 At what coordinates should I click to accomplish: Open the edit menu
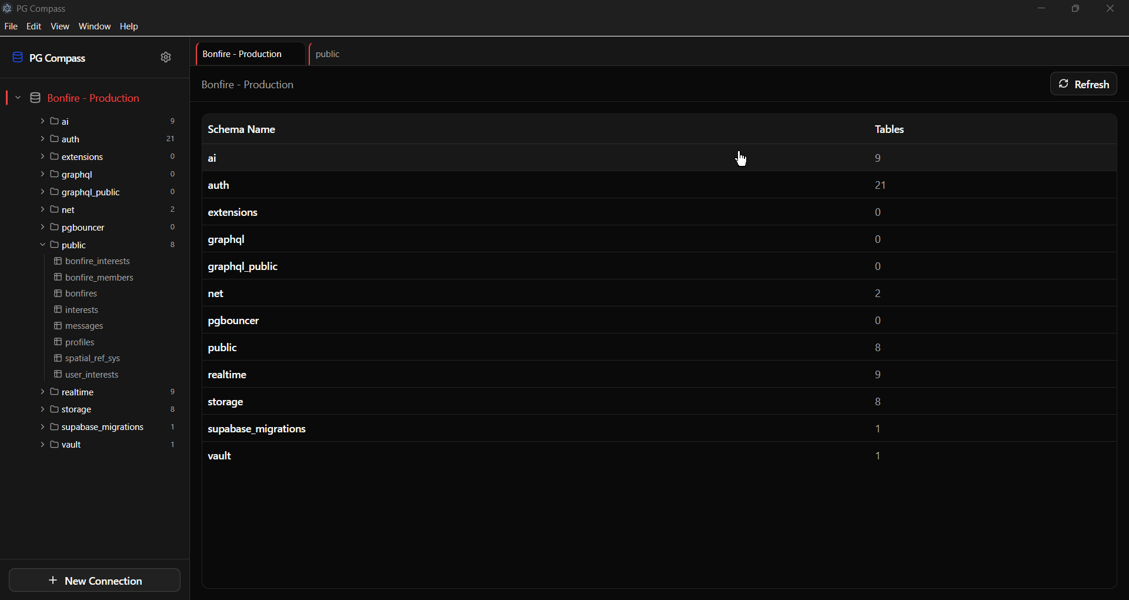click(34, 26)
